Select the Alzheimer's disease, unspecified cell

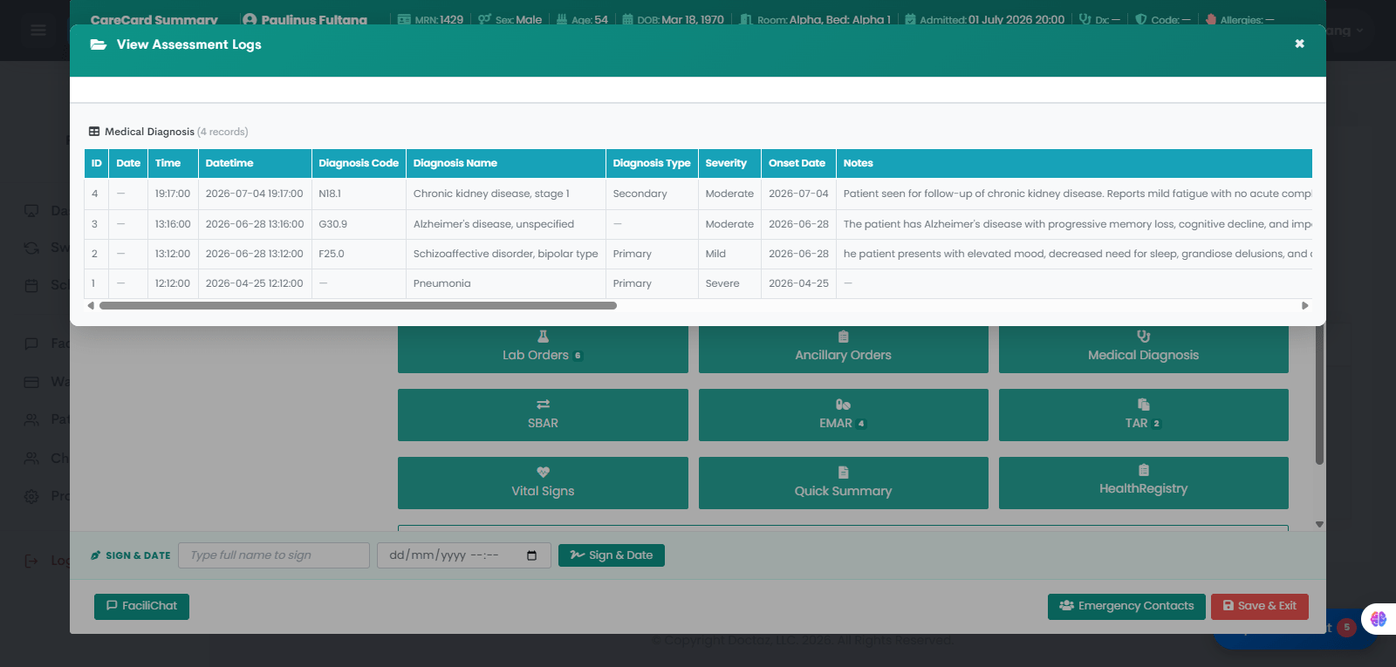point(506,224)
